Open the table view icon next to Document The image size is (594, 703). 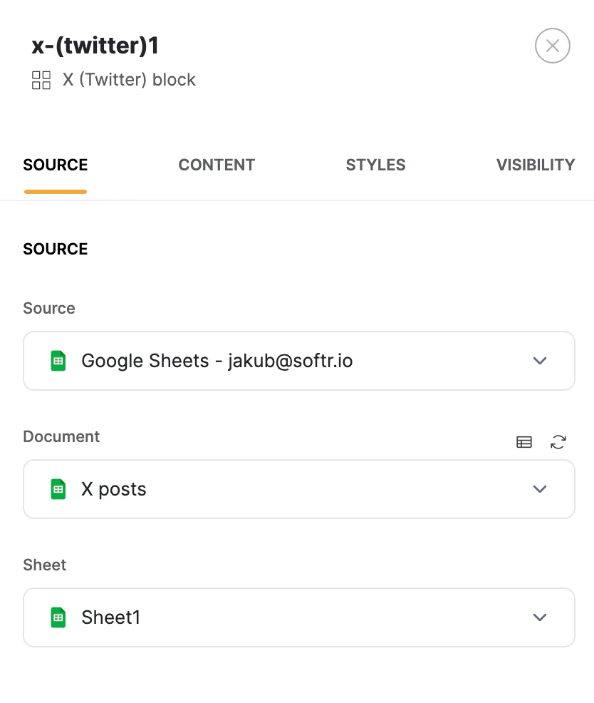click(x=524, y=442)
